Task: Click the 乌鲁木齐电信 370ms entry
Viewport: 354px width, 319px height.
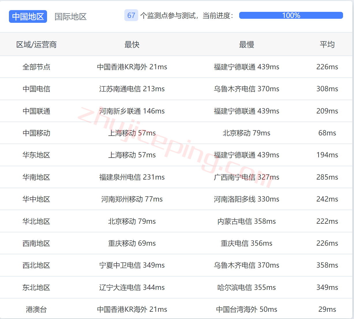Action: (x=246, y=89)
